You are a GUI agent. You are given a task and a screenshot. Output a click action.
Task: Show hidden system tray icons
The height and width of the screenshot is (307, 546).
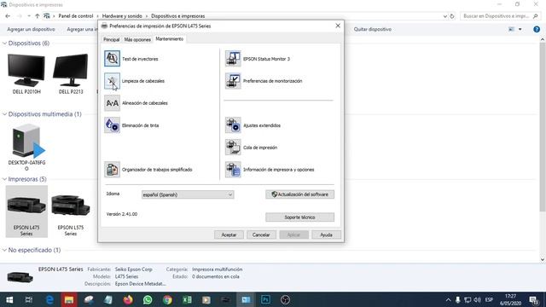tap(448, 299)
